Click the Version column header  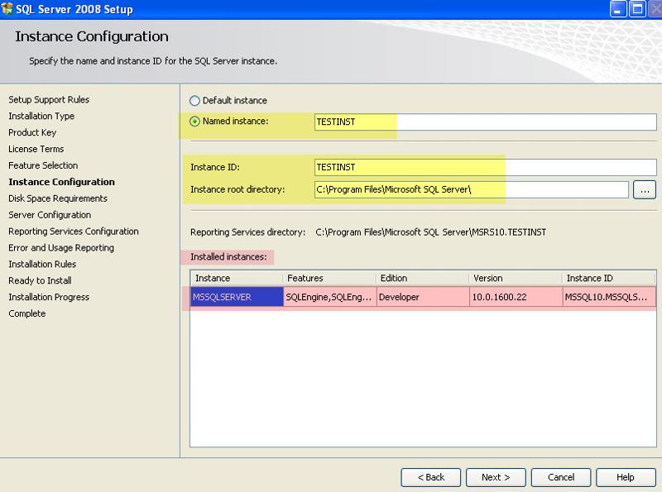coord(516,279)
